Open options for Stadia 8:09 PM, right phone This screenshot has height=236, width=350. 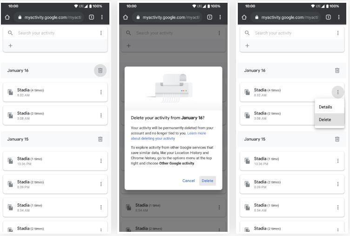coord(338,184)
